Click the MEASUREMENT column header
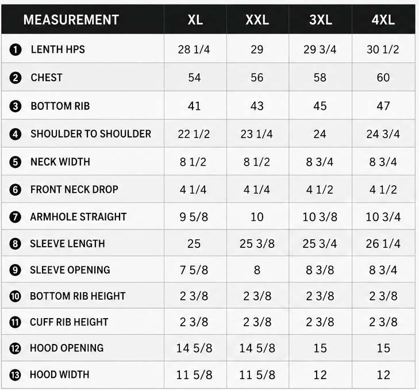The height and width of the screenshot is (390, 419). click(71, 20)
